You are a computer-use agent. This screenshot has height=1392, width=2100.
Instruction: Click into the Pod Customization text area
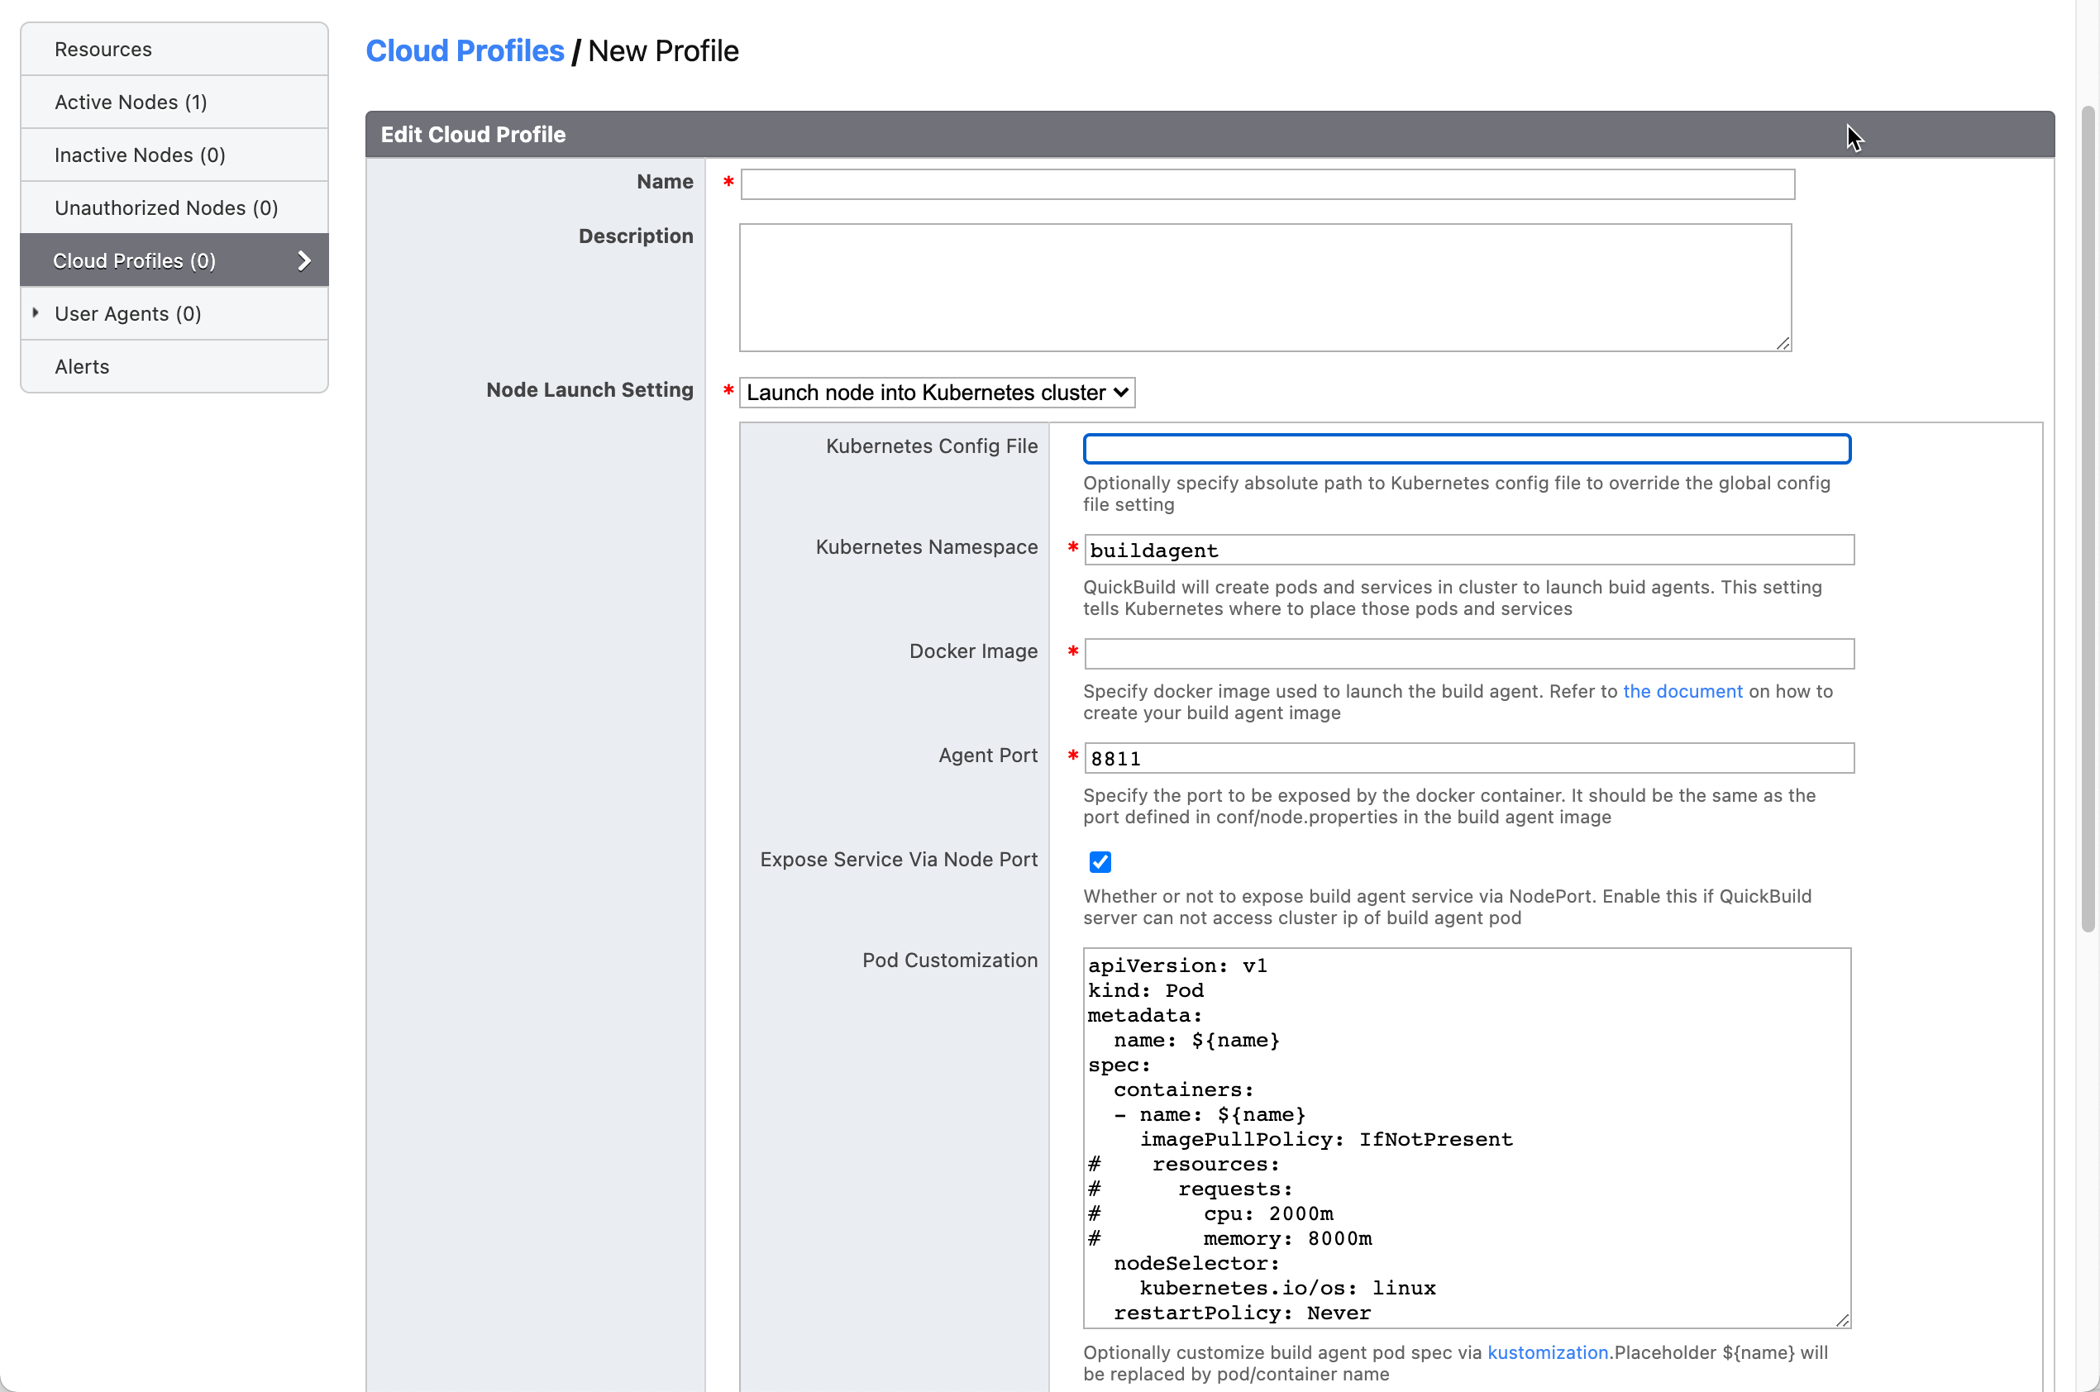[x=1467, y=1138]
